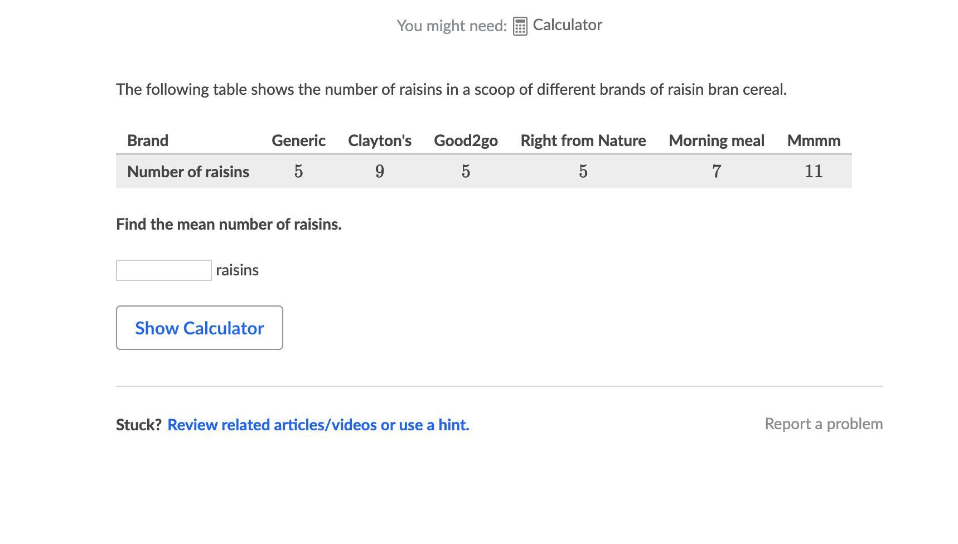Screen dimensions: 958x544
Task: Click the 'Brand' header cell
Action: 148,140
